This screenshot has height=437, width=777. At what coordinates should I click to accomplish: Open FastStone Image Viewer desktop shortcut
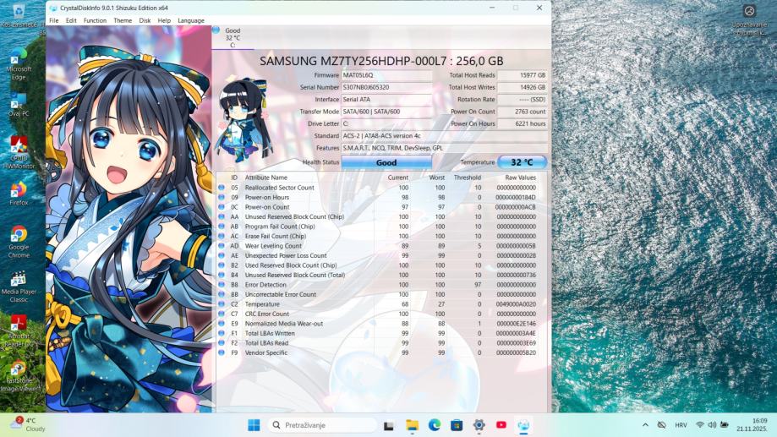point(19,375)
